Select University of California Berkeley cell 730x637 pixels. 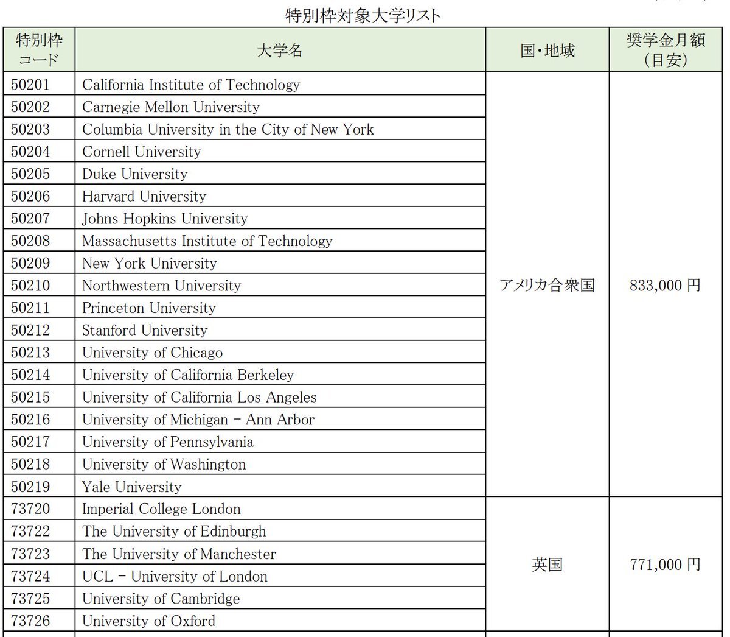tap(280, 375)
